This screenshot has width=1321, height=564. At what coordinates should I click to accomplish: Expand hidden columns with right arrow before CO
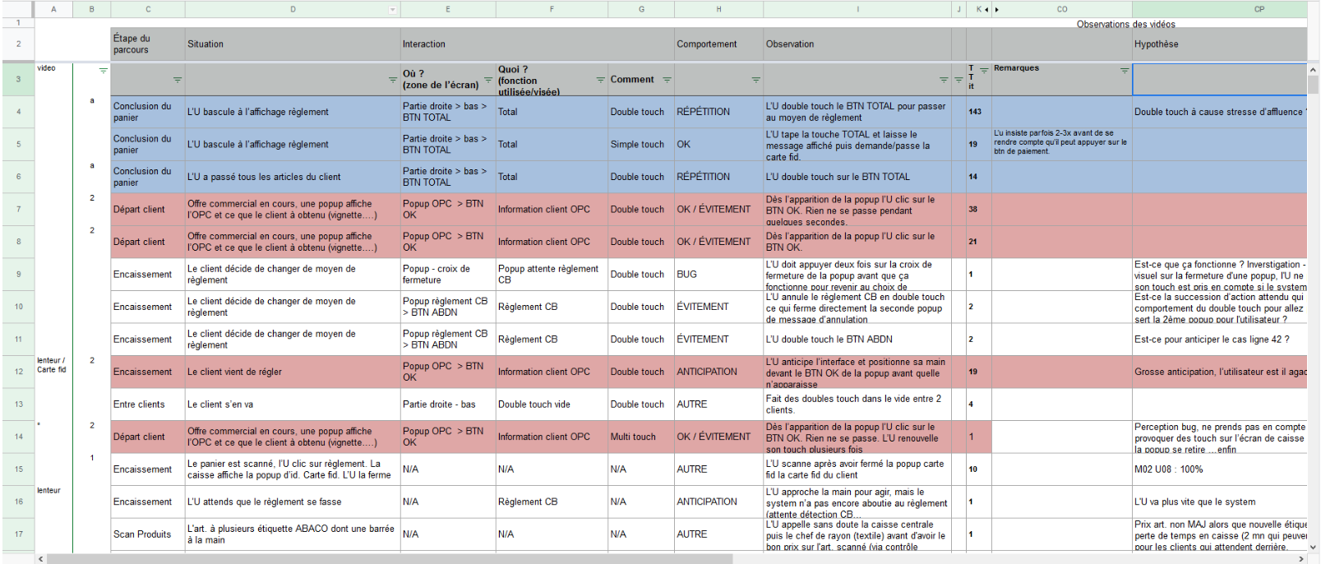[997, 10]
